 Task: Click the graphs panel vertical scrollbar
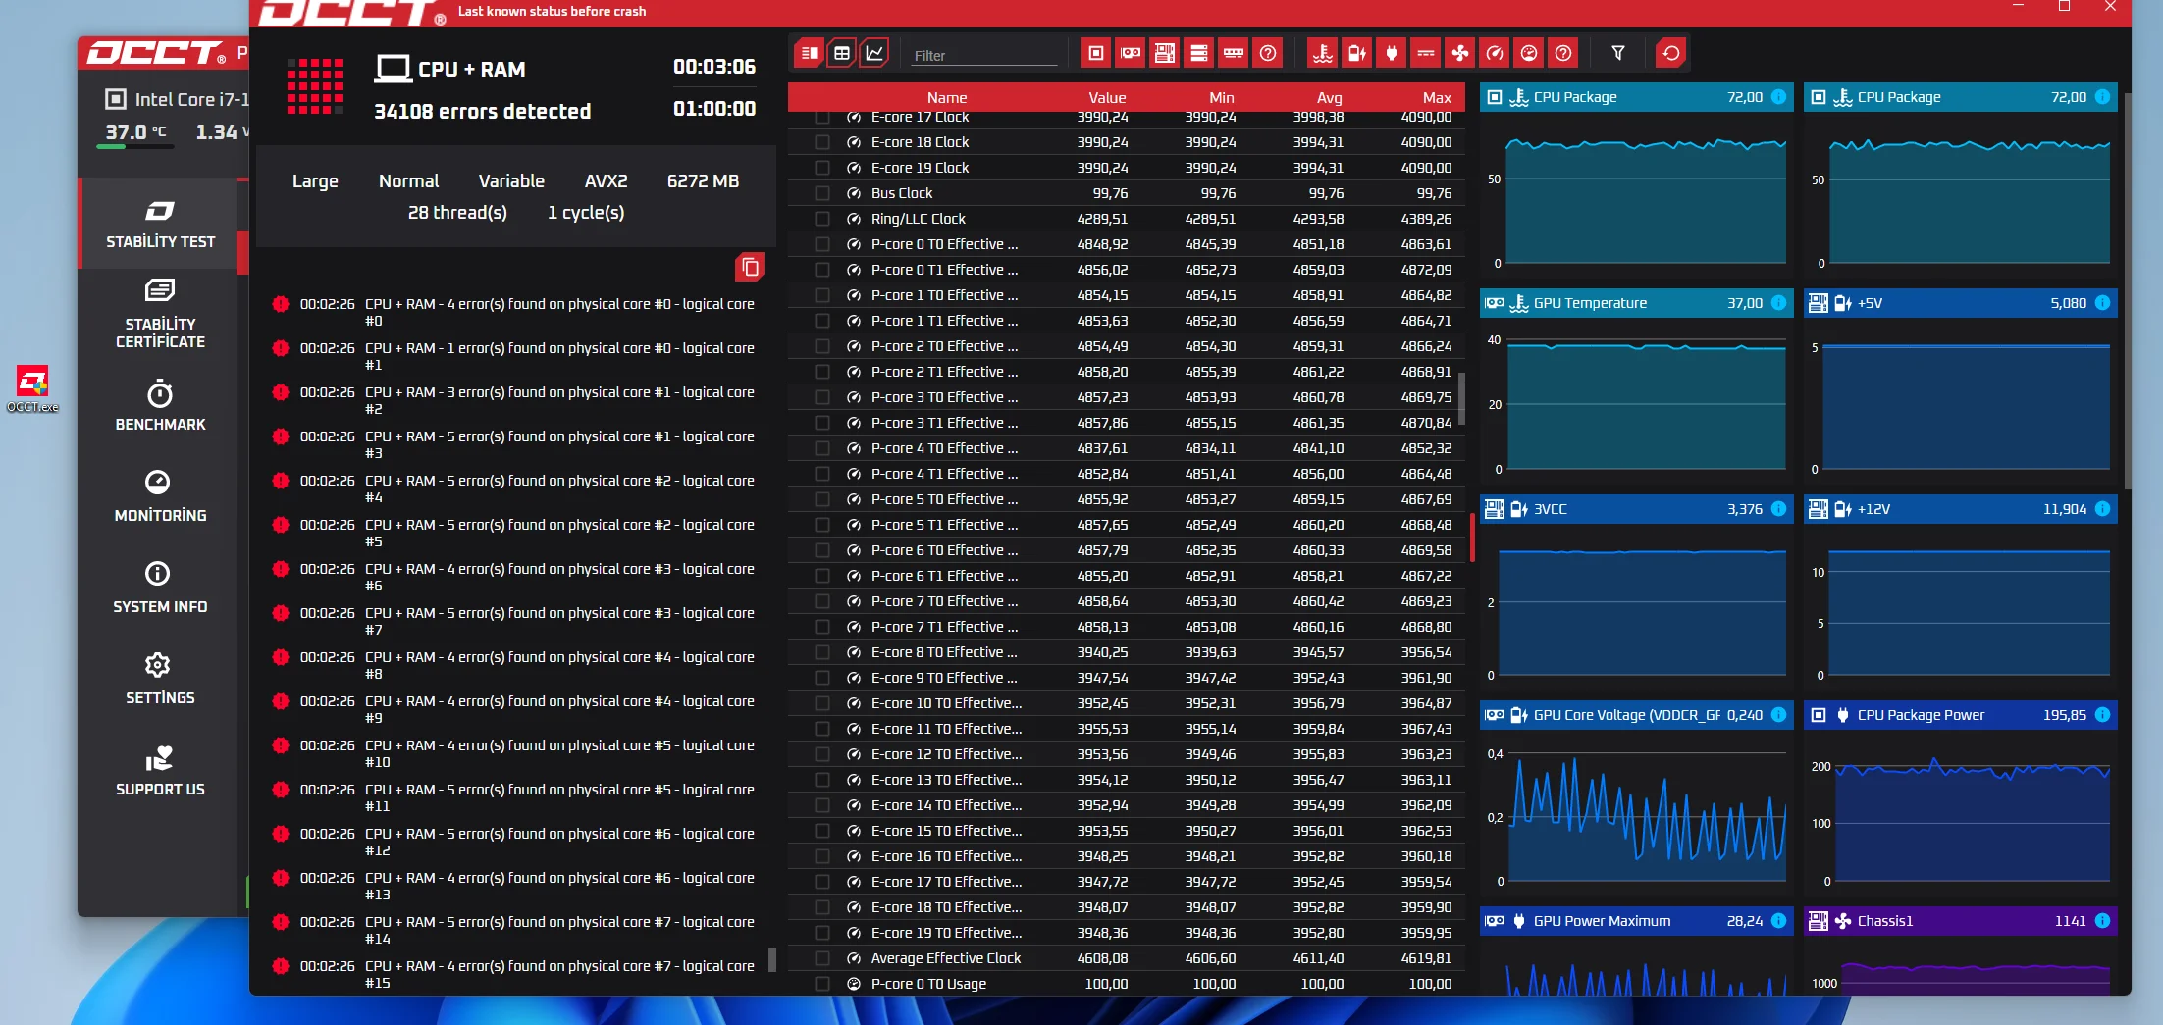(x=2127, y=292)
